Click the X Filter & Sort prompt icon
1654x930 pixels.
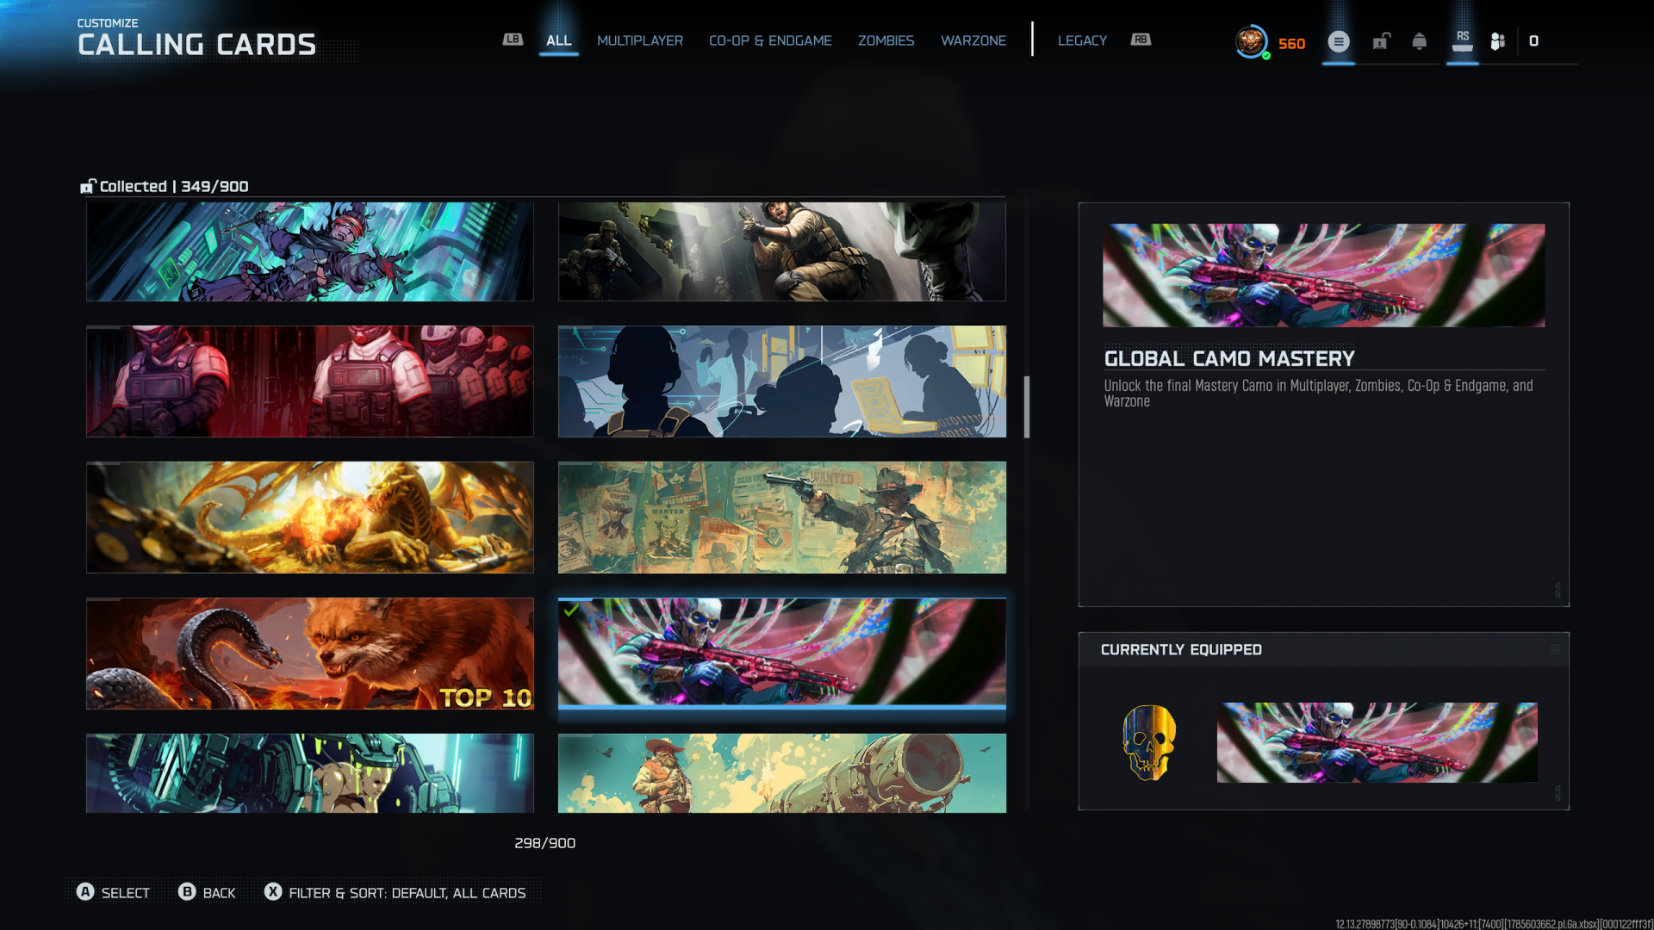point(273,892)
